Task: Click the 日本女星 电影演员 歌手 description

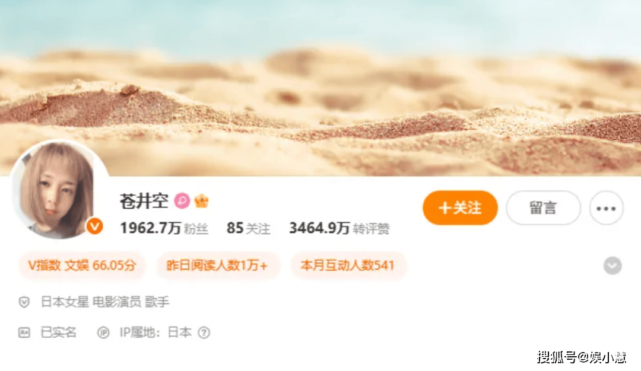Action: 105,302
